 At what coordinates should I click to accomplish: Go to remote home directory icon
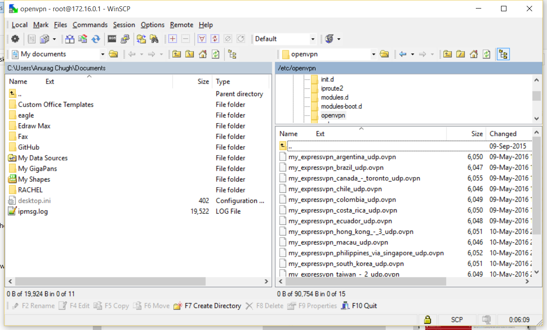(474, 54)
